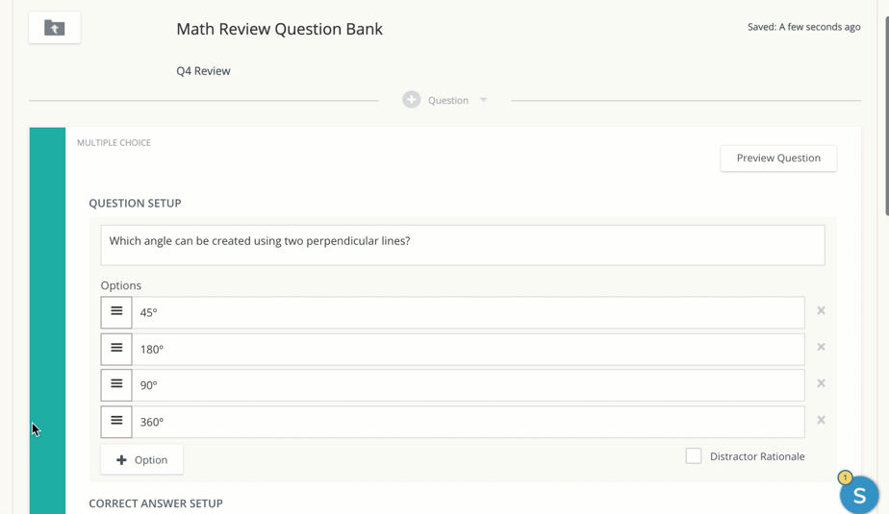Remove the 90° answer option
The width and height of the screenshot is (889, 514).
click(x=821, y=383)
